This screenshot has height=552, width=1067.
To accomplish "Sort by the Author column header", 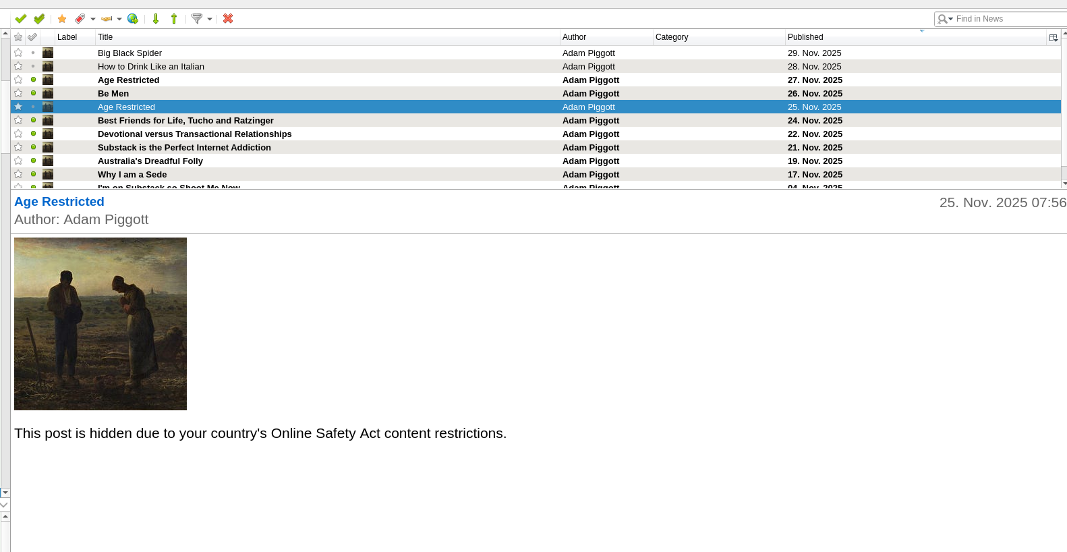I will [x=574, y=37].
